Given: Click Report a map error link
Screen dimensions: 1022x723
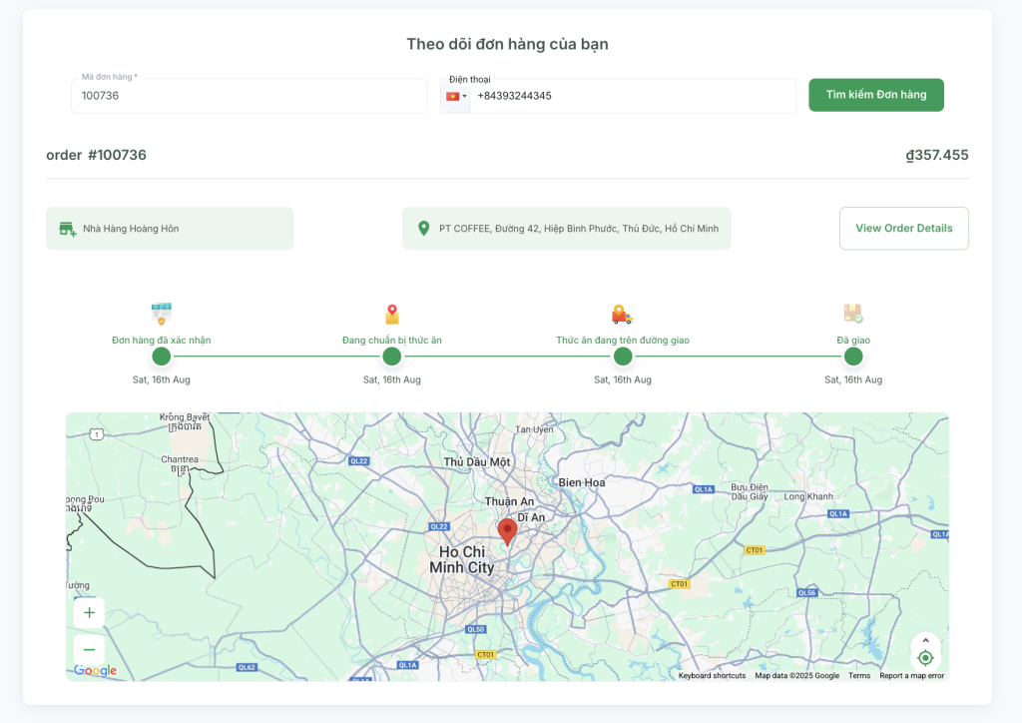Looking at the screenshot, I should click(x=911, y=676).
